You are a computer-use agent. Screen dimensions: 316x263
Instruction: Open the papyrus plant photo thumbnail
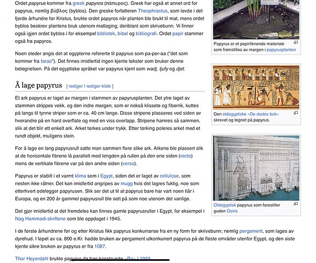pyautogui.click(x=256, y=20)
